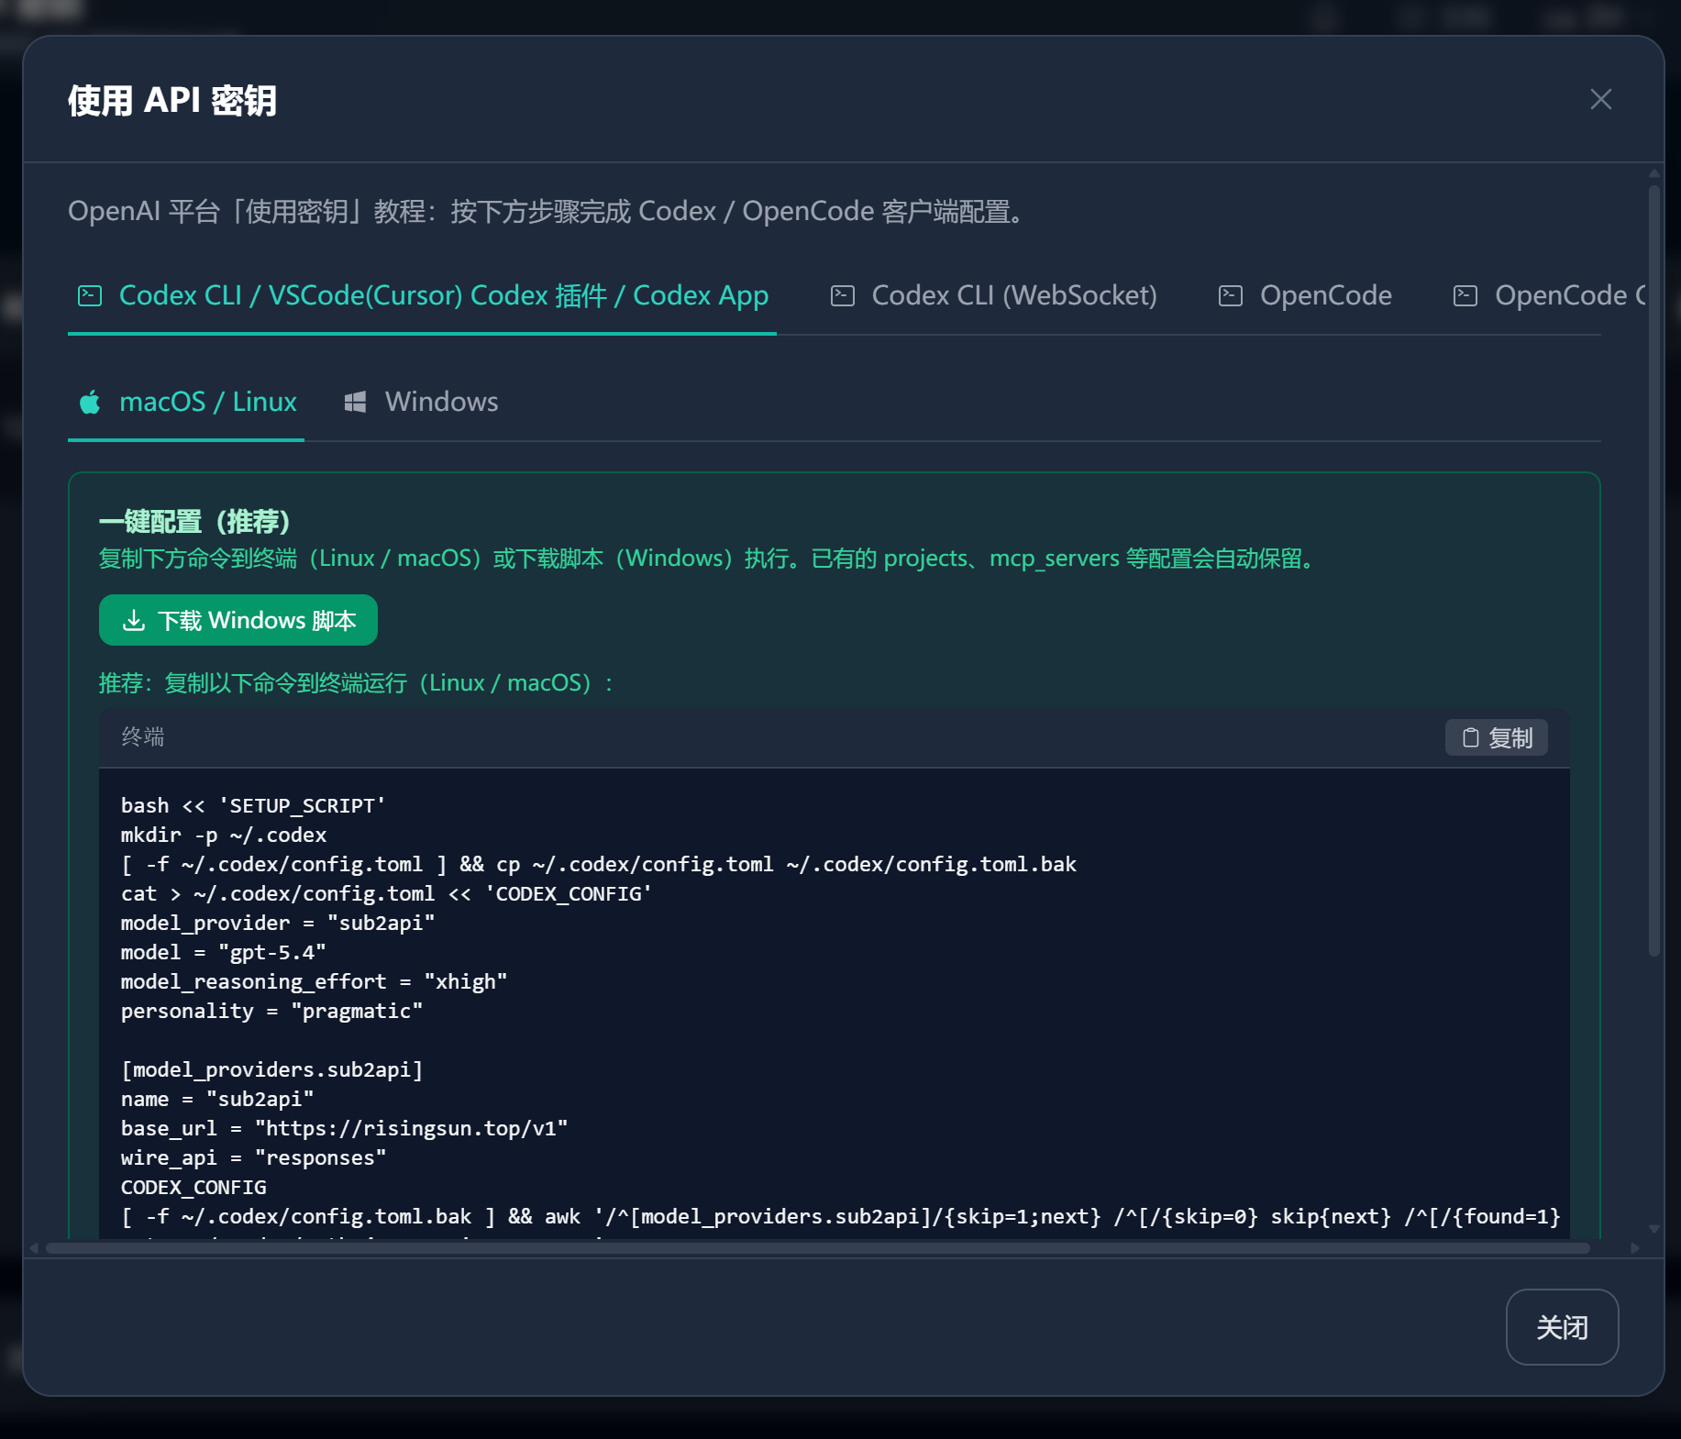Image resolution: width=1681 pixels, height=1439 pixels.
Task: Click the terminal icon of the cut-off last tab
Action: point(1465,295)
